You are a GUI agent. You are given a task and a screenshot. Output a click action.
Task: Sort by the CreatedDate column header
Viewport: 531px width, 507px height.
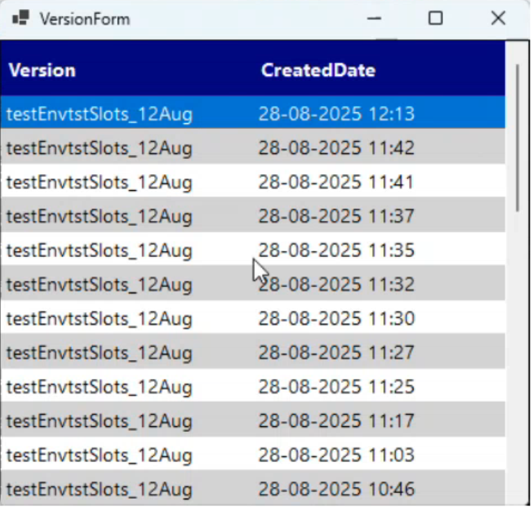point(318,70)
